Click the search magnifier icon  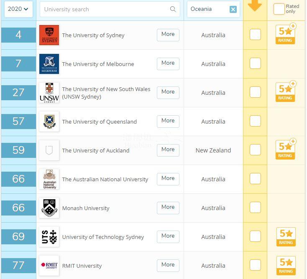coord(173,9)
